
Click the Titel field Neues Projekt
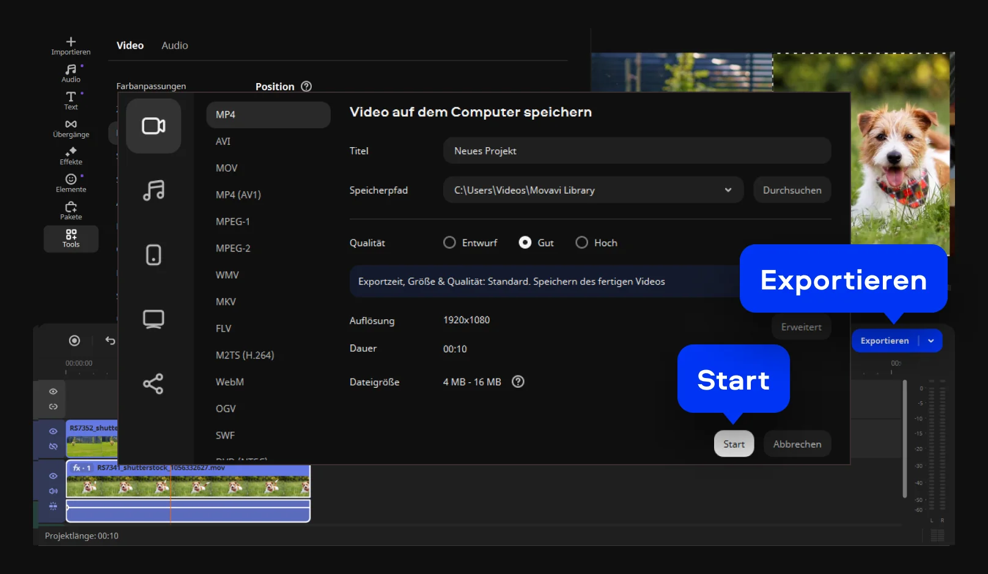click(x=636, y=151)
